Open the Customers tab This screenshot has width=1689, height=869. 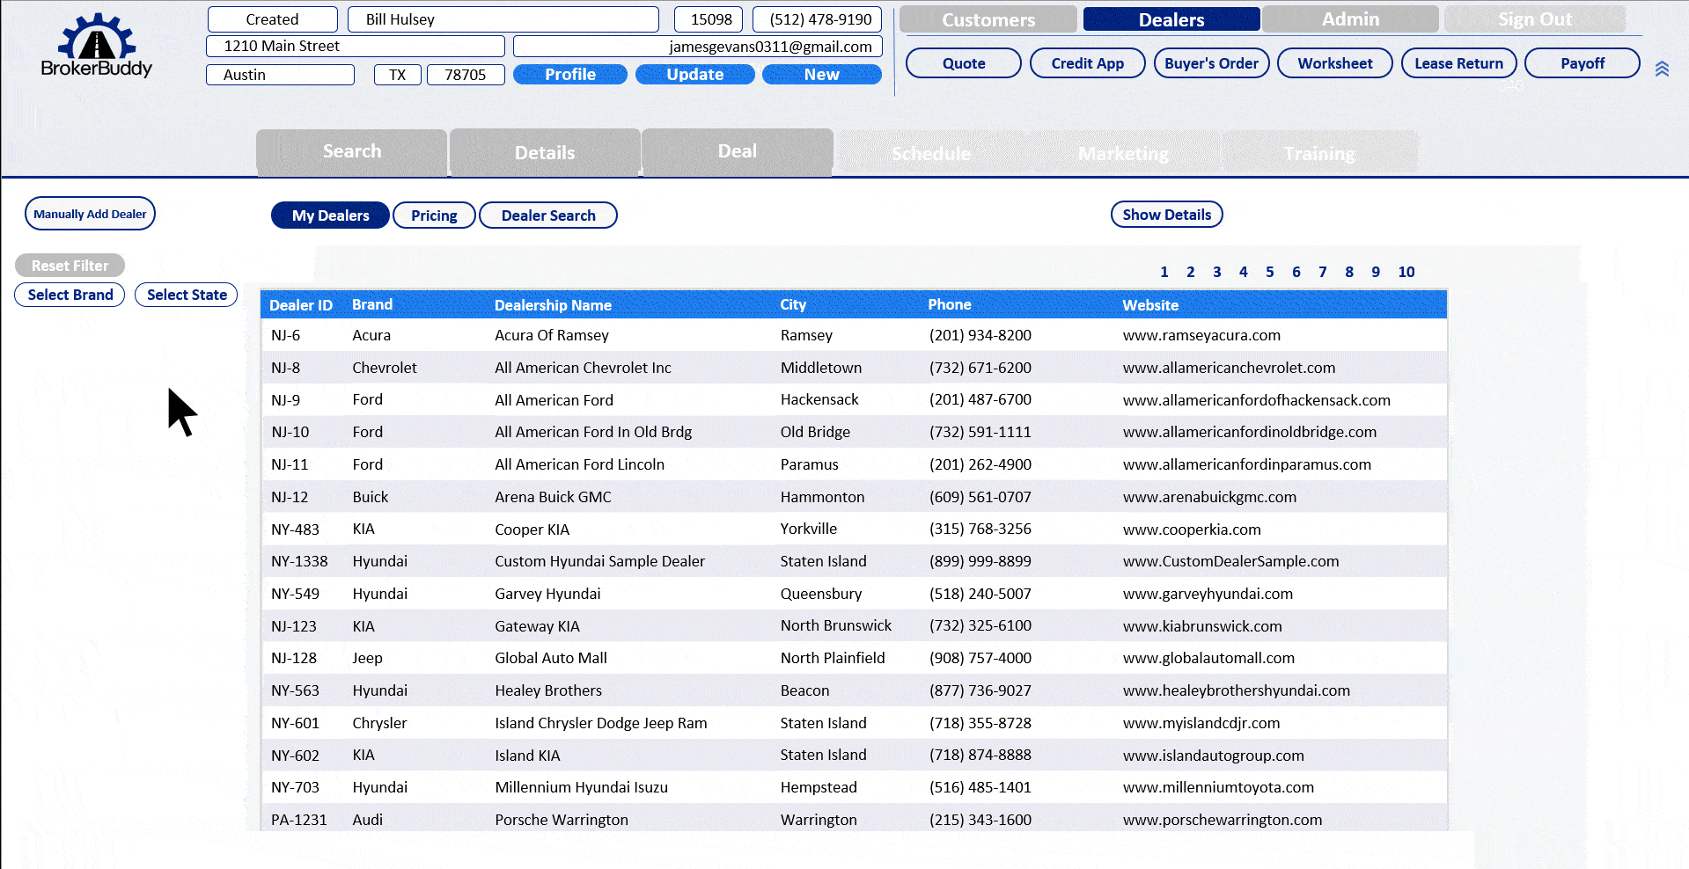point(988,19)
